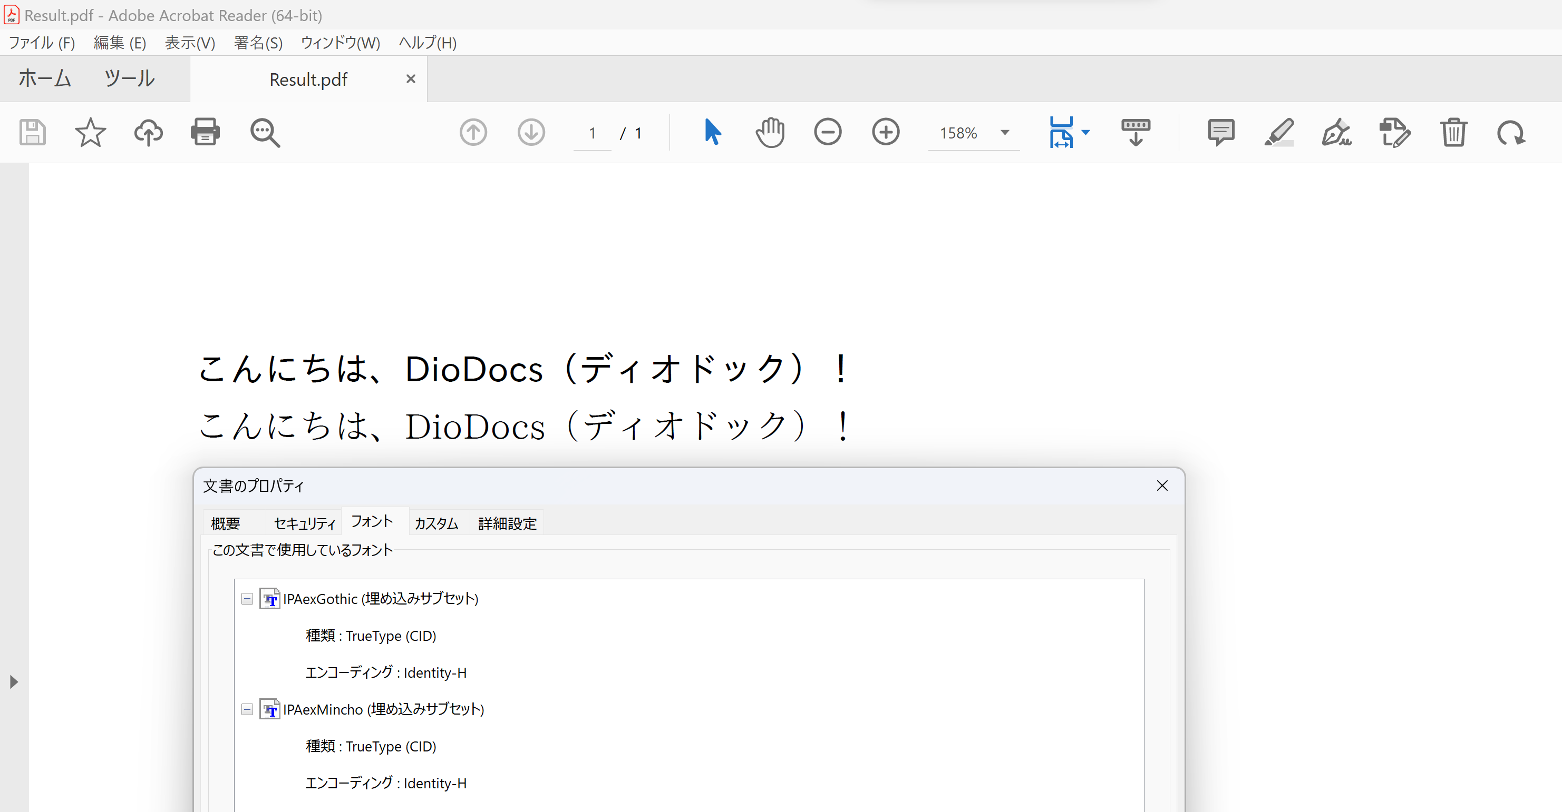Select the arrow selection tool
This screenshot has width=1562, height=812.
click(x=713, y=132)
